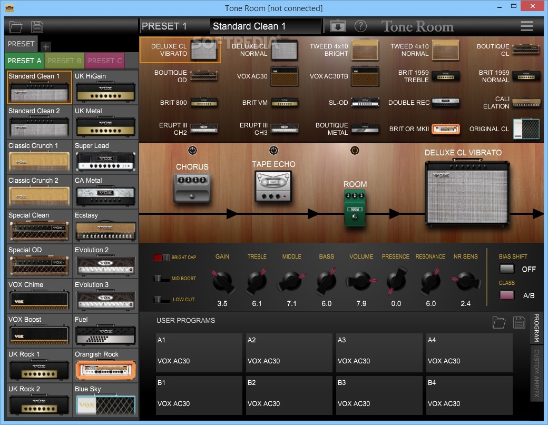Load the Blue Sky preset thumbnail
The image size is (548, 425).
105,400
